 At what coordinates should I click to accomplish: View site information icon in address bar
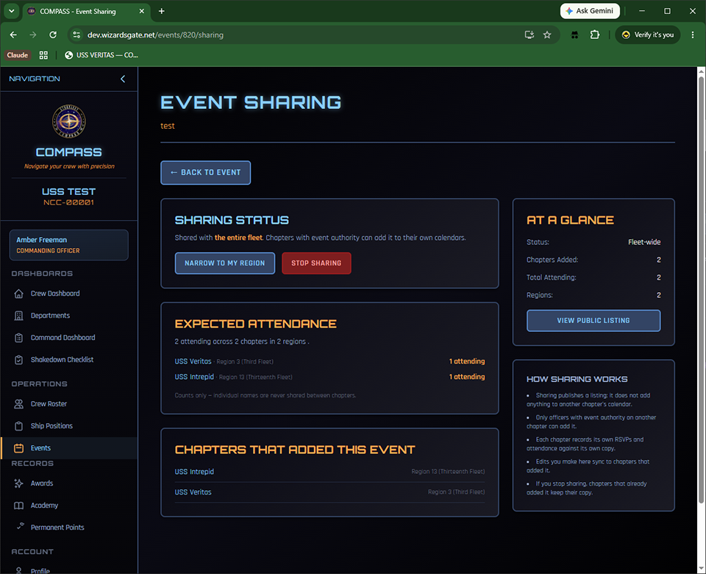pos(76,35)
